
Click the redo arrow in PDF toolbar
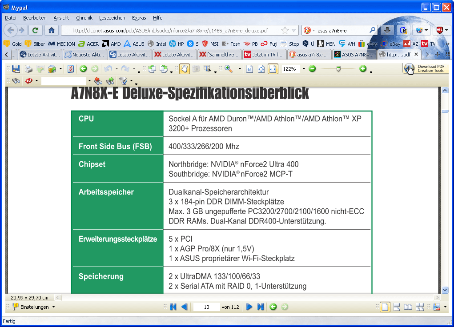click(x=125, y=69)
